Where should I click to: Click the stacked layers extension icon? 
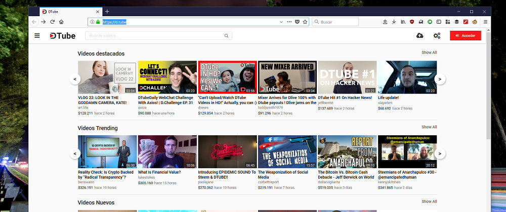point(456,22)
